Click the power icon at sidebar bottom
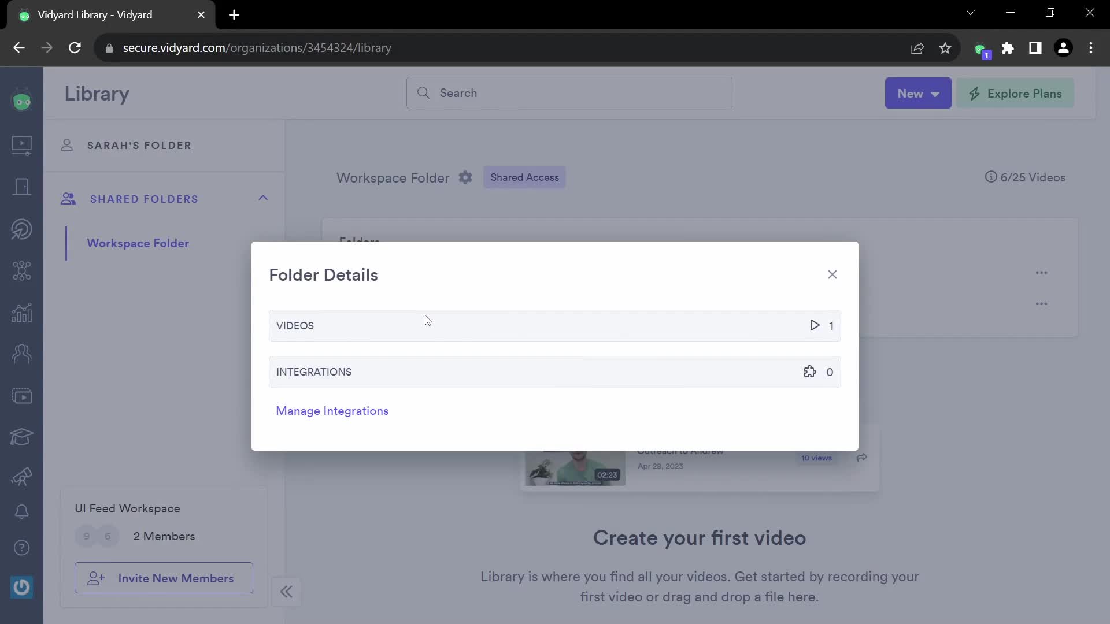The height and width of the screenshot is (624, 1110). pos(22,587)
